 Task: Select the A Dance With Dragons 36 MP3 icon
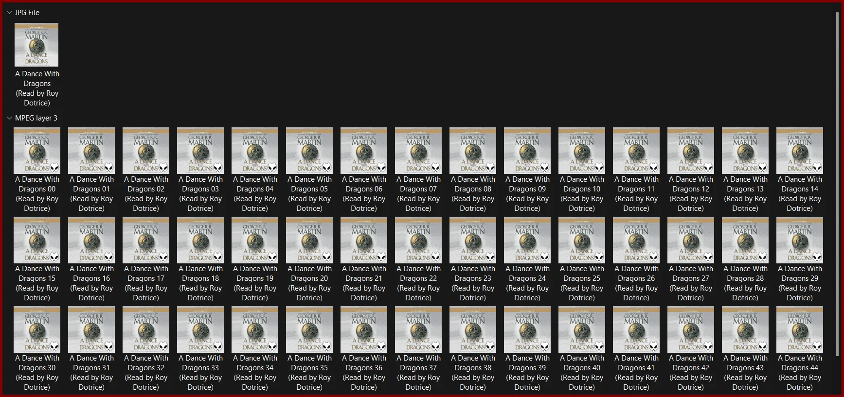364,329
